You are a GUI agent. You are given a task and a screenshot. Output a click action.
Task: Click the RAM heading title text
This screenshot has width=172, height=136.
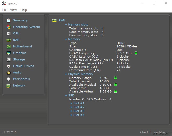62,20
